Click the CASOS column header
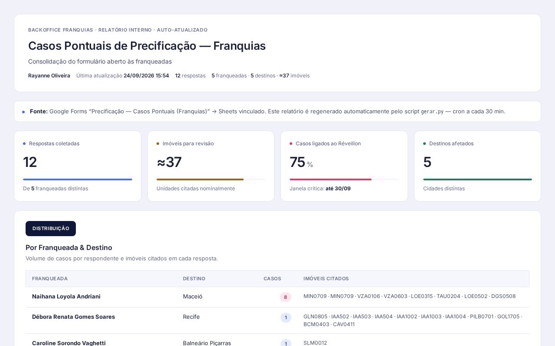 (272, 279)
